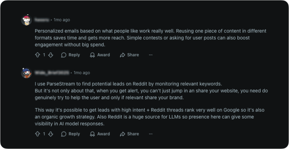Open the first commenter's username link

(42, 20)
